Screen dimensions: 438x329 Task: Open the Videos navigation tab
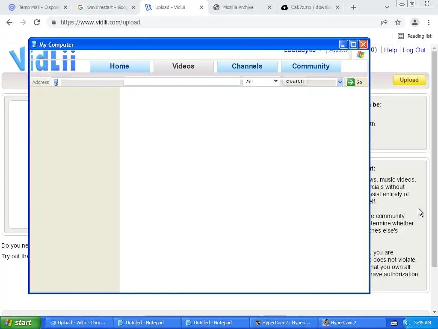183,66
